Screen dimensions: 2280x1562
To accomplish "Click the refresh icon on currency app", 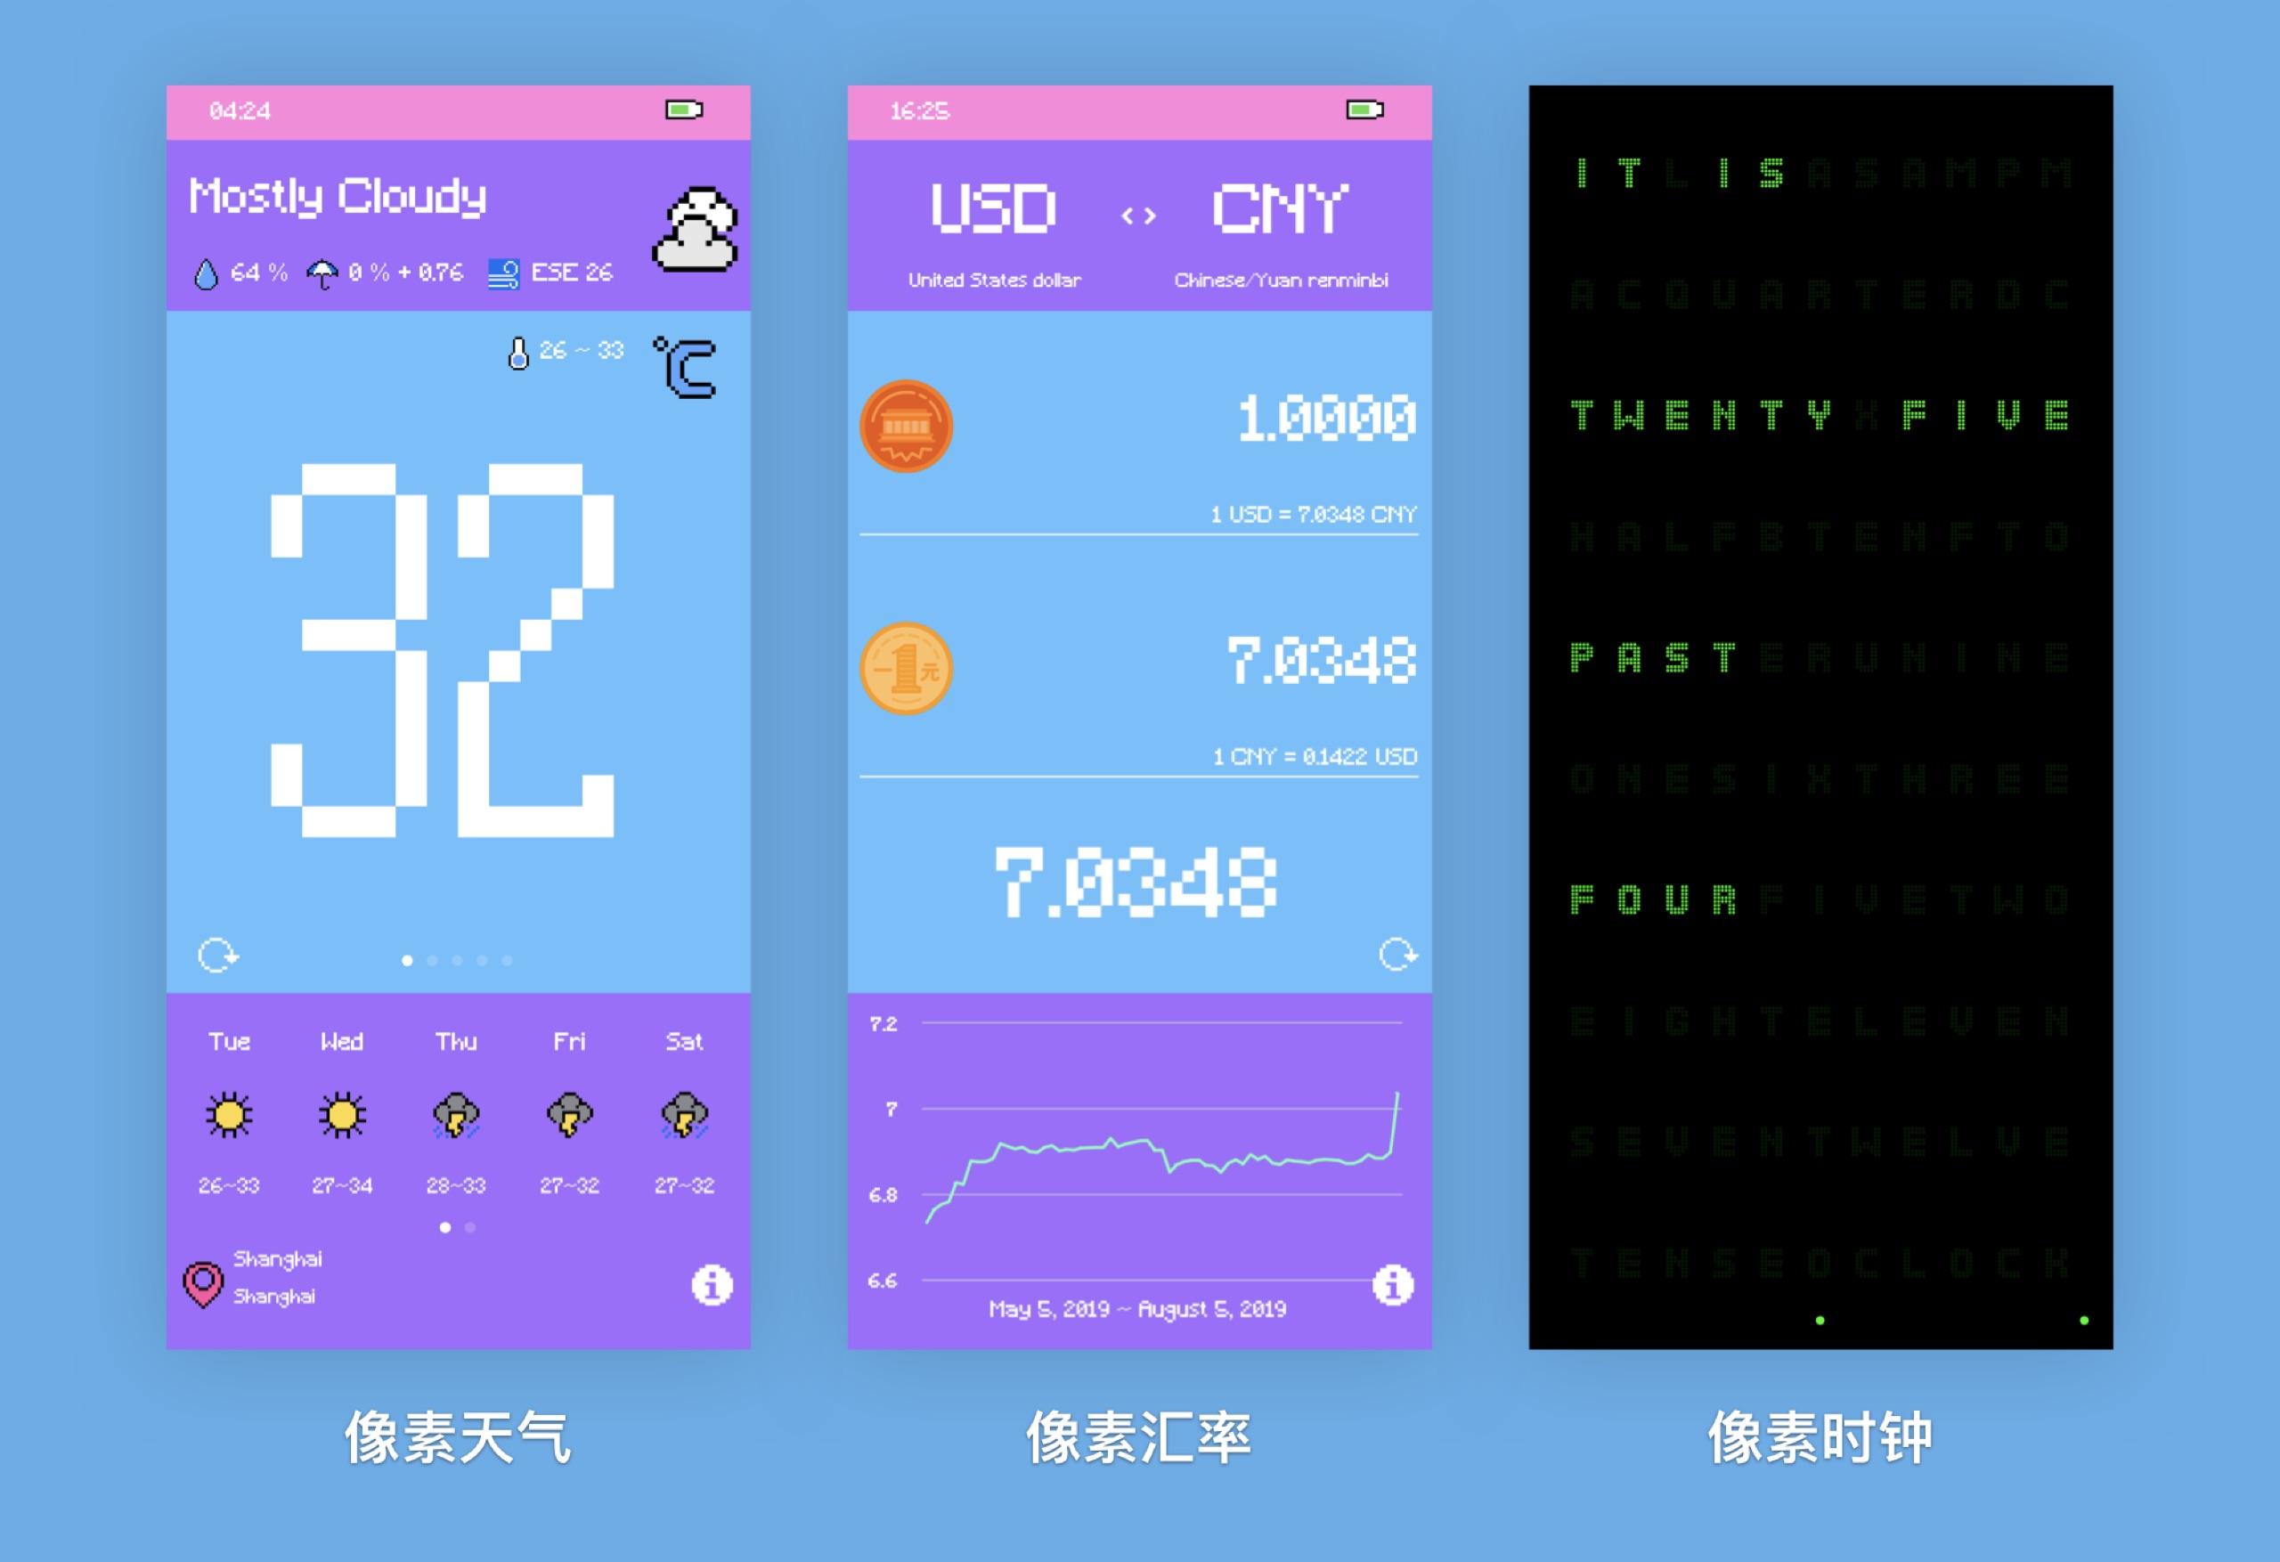I will tap(1400, 954).
